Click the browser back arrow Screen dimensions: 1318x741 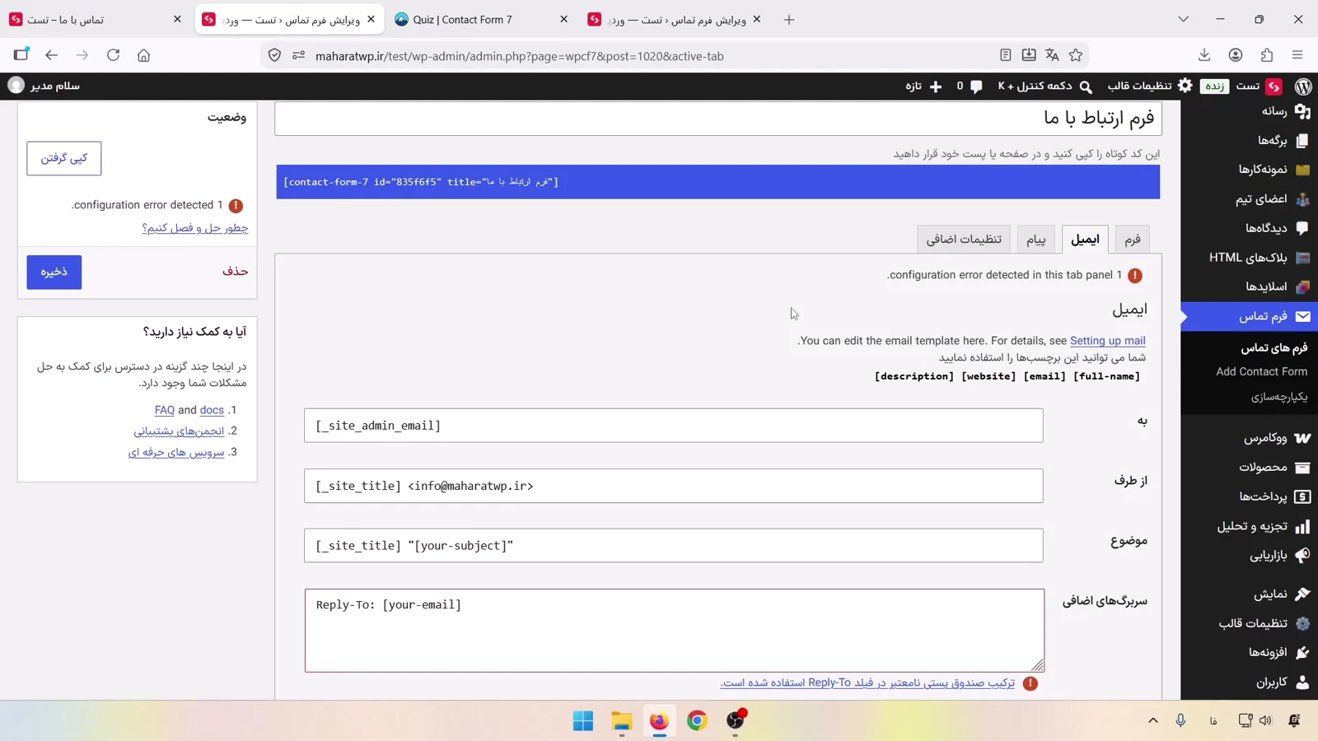pos(51,55)
